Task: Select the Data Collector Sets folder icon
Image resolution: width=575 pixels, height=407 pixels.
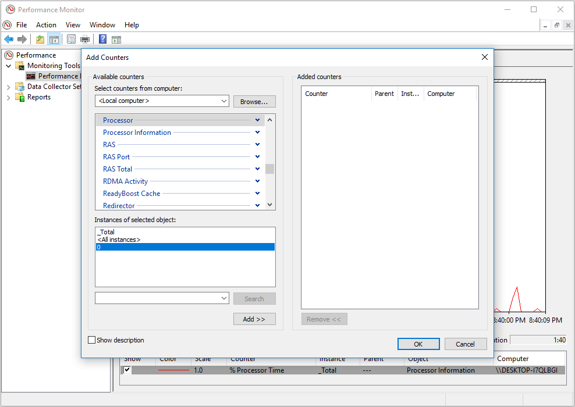Action: (20, 87)
